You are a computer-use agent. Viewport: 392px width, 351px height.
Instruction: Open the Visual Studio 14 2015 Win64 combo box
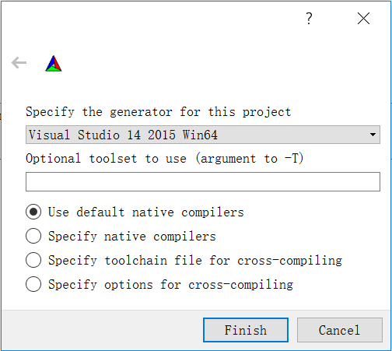pos(203,135)
